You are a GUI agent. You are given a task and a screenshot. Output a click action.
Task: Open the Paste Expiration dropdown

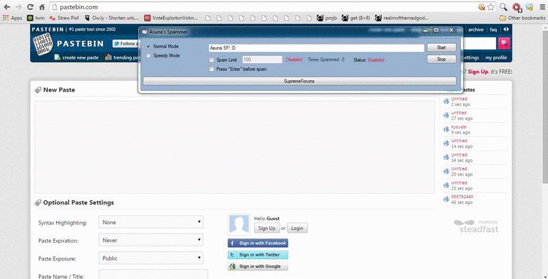tap(151, 240)
